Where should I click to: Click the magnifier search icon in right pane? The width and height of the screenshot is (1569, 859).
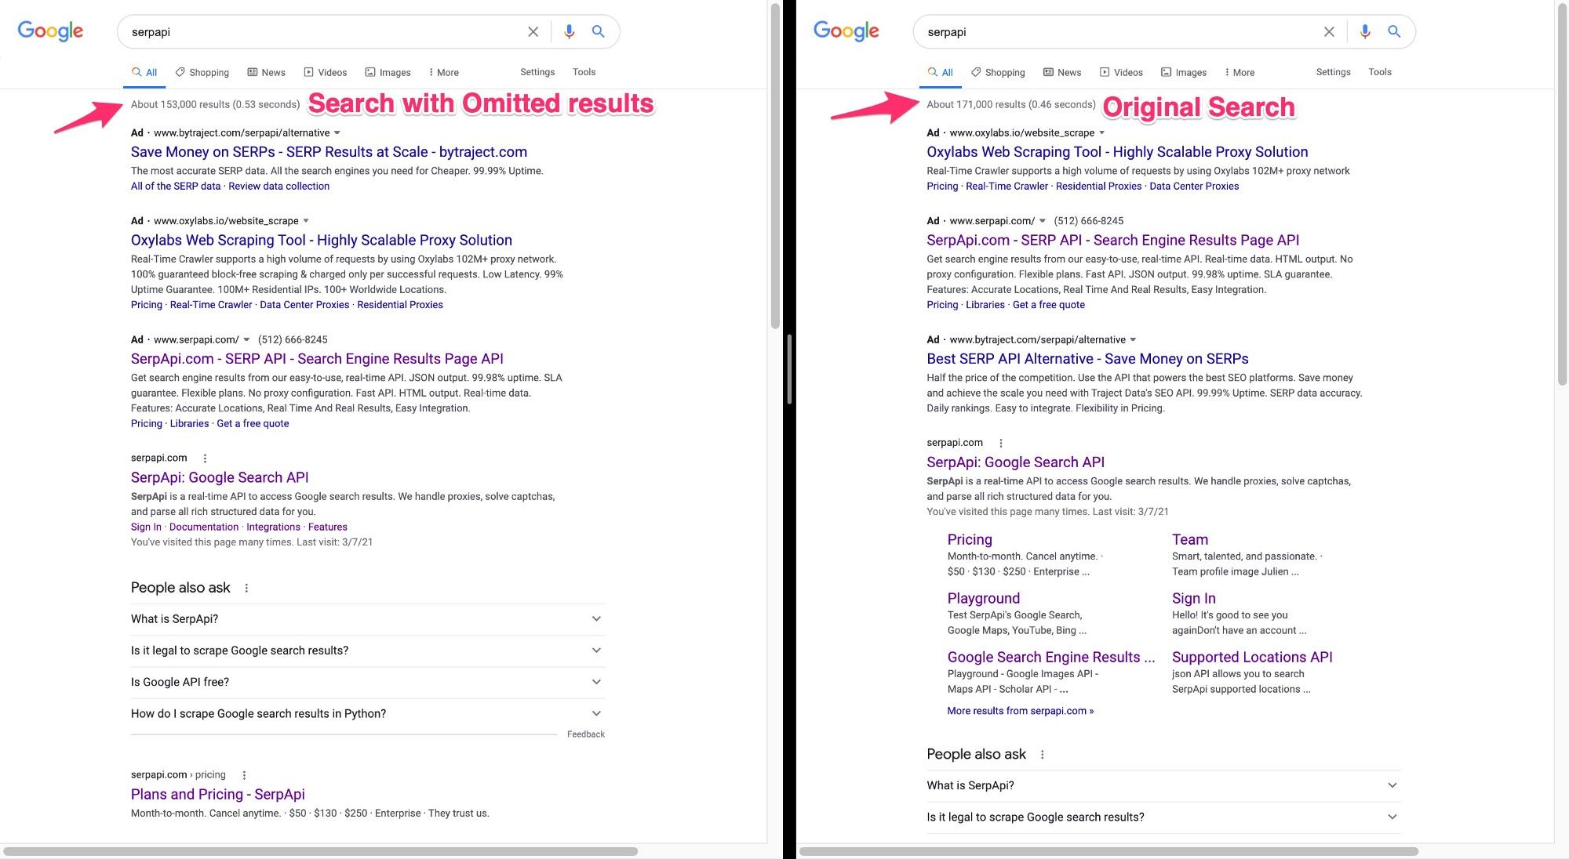pyautogui.click(x=1393, y=31)
